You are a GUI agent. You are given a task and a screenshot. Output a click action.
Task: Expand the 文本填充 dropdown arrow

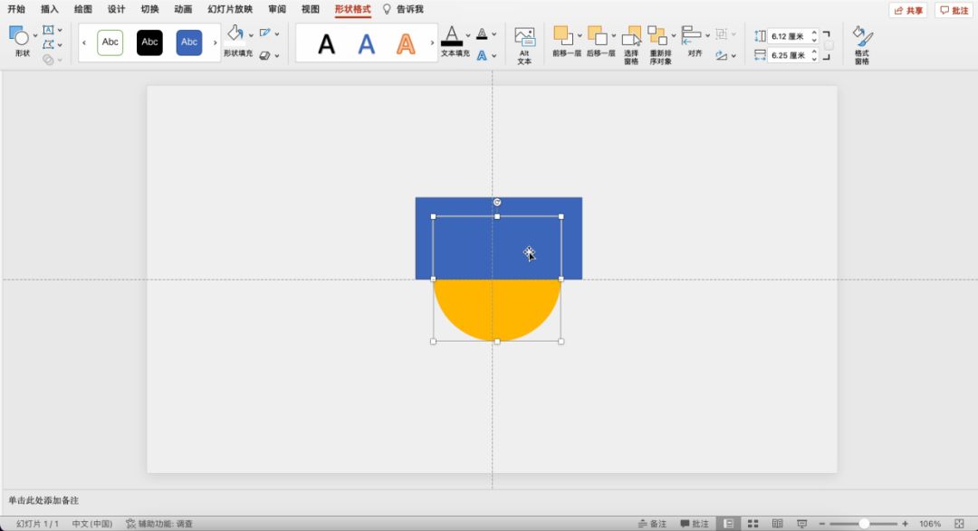[x=468, y=35]
